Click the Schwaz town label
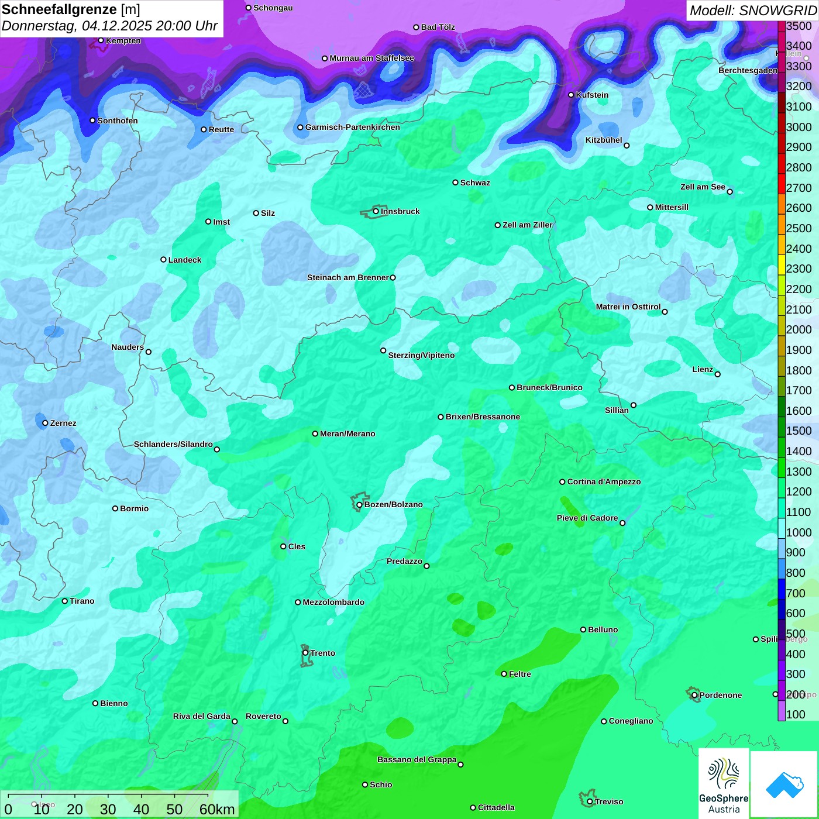Screen dimensions: 819x819 (x=475, y=183)
